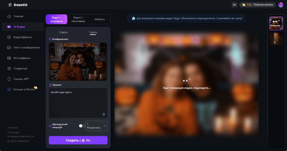Switch to the 2 фото tab

point(63,32)
